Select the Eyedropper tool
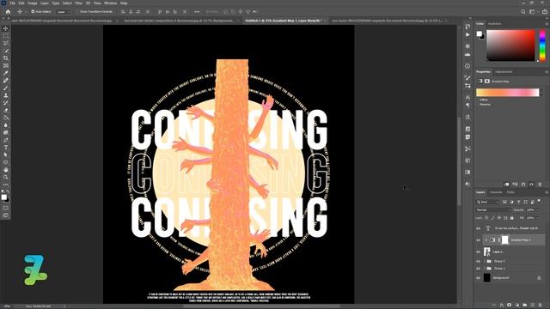The height and width of the screenshot is (309, 550). tap(6, 73)
